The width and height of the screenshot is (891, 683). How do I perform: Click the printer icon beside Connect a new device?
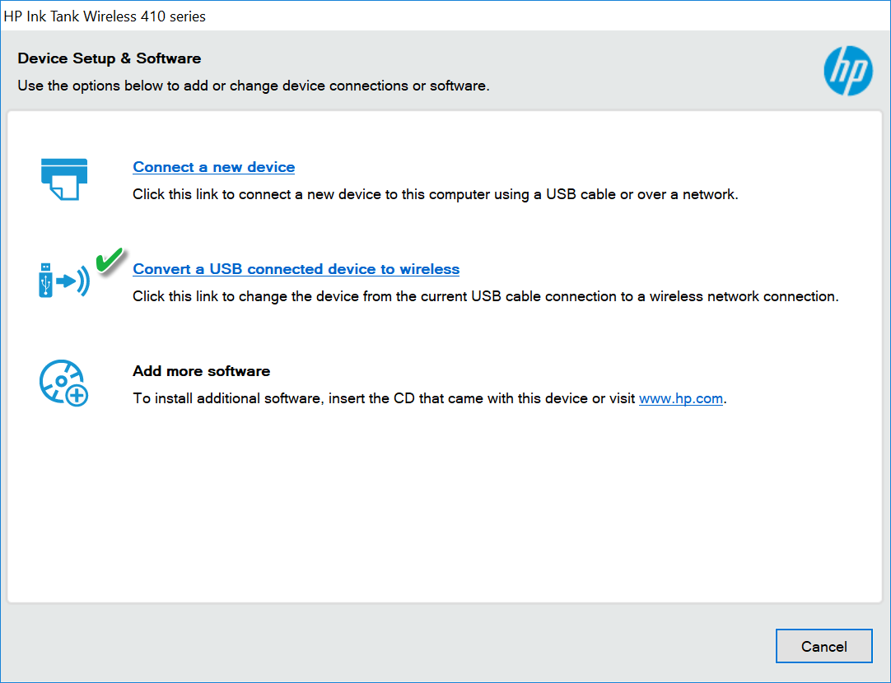[x=64, y=179]
